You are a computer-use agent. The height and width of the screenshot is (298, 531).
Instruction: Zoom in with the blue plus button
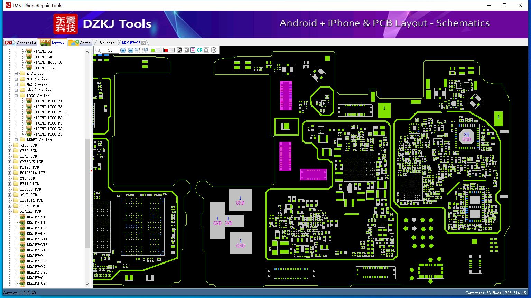coord(123,50)
